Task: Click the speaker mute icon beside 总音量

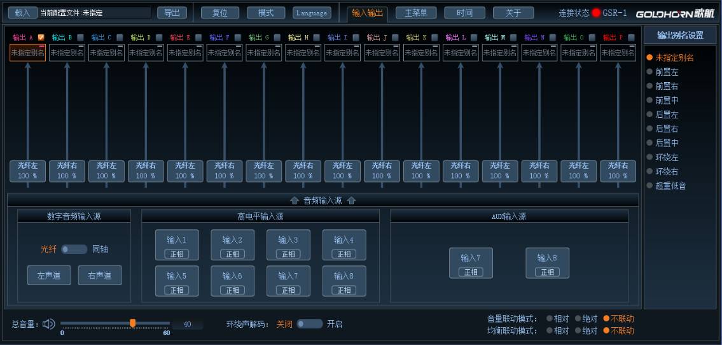Action: pyautogui.click(x=48, y=324)
